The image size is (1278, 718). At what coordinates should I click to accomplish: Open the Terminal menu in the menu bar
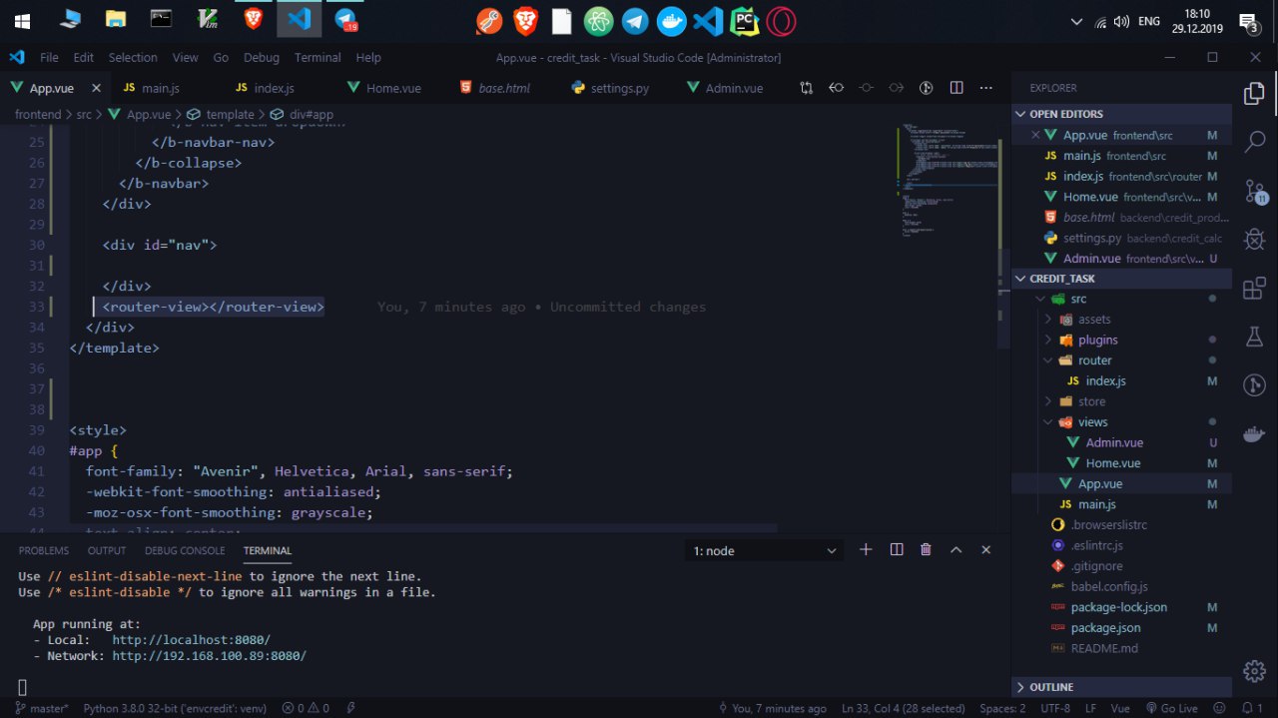click(318, 58)
